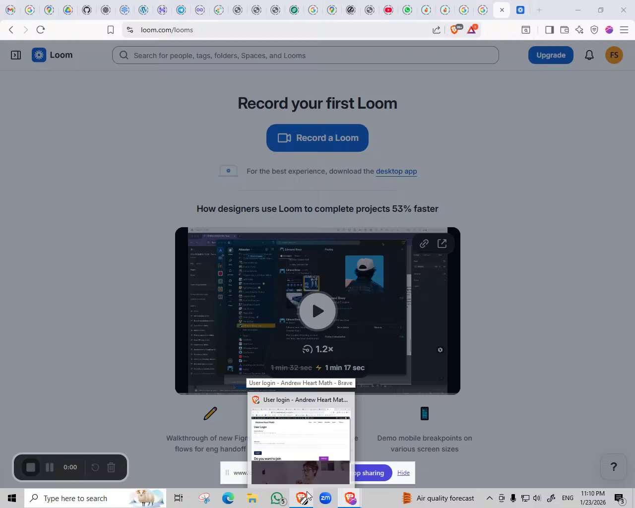Open the Brave Wallet icon
The width and height of the screenshot is (635, 508).
coord(564,30)
